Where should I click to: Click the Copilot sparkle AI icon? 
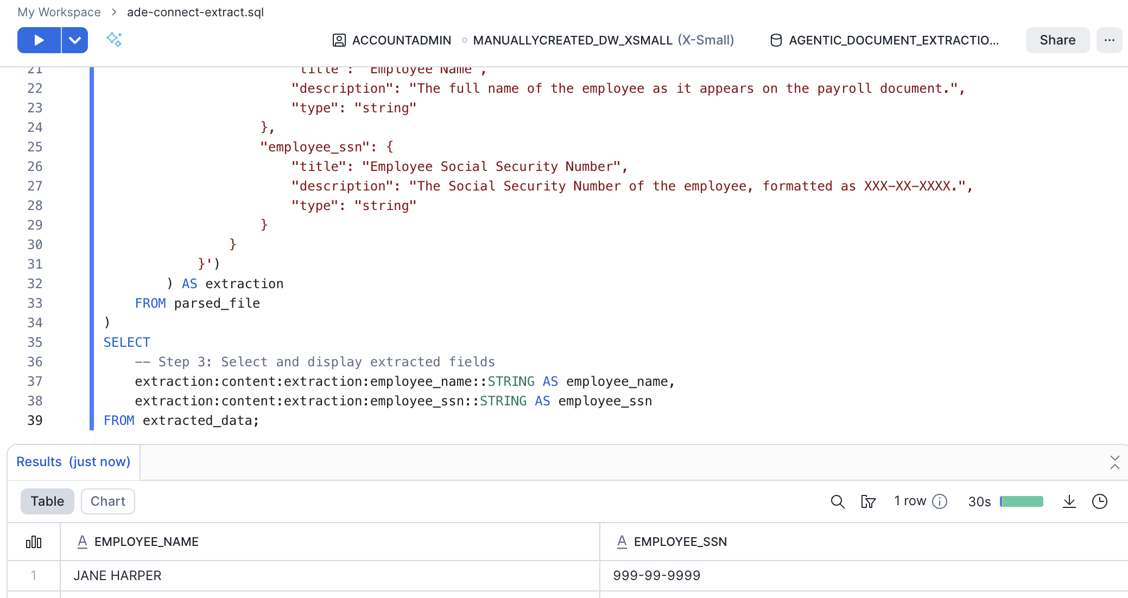point(114,40)
